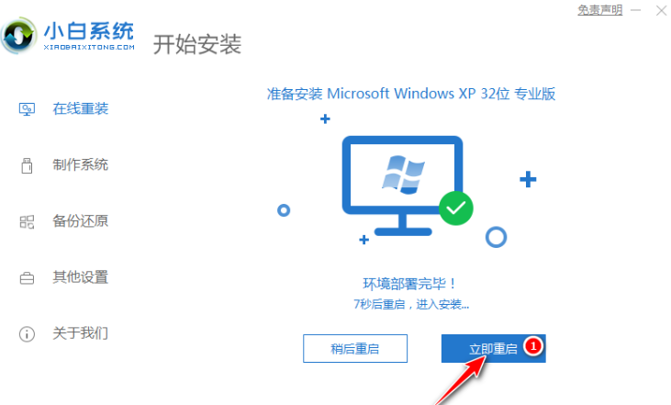Choose the 稍后重启 button
This screenshot has width=671, height=405.
[x=355, y=348]
